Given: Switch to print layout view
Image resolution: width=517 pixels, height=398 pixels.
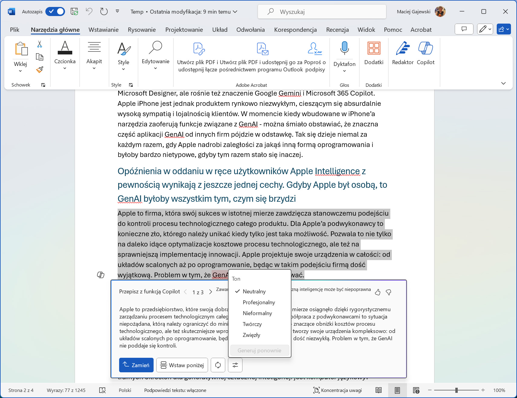Looking at the screenshot, I should point(397,390).
